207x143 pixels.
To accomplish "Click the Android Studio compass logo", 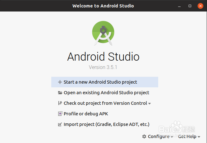I will coord(103,33).
